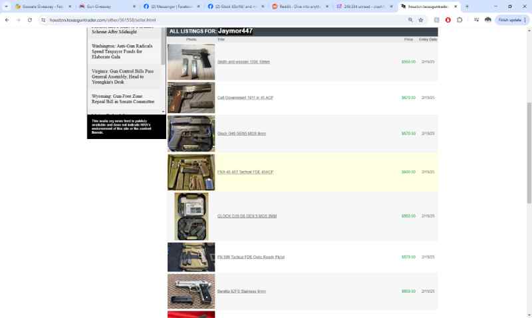Open the FN 509 Tactical FDE listing
Viewport: 532px width, 318px height.
click(x=251, y=257)
